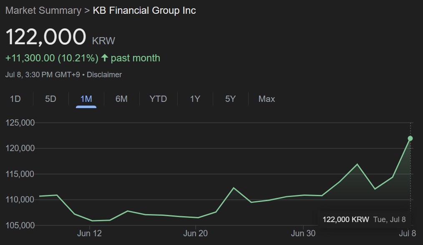This screenshot has width=423, height=245.
Task: Open the Disclaimer link
Action: 104,75
